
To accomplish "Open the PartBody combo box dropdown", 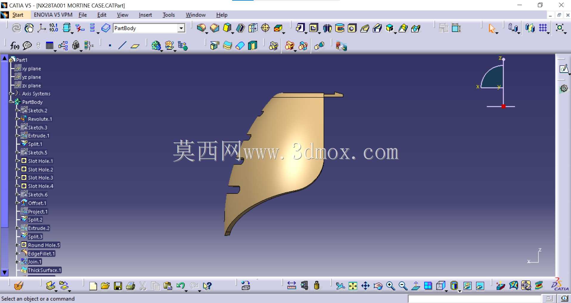I will pyautogui.click(x=181, y=28).
